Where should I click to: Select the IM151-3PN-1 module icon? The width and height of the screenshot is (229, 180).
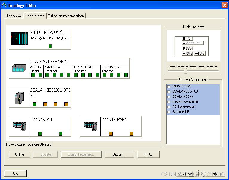click(x=90, y=127)
